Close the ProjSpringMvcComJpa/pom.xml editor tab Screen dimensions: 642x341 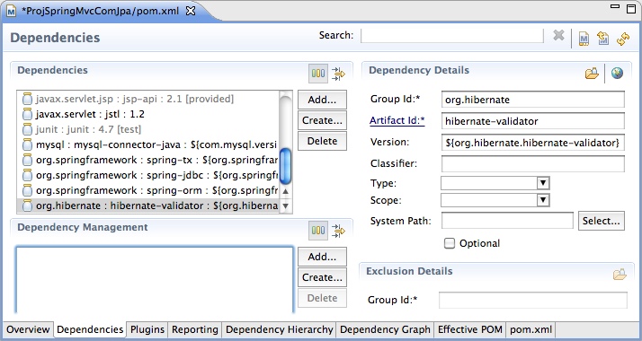(191, 11)
